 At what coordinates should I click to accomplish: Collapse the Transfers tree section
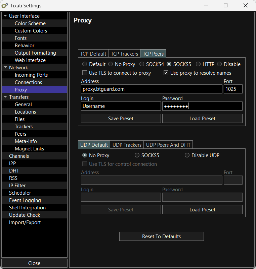point(5,97)
